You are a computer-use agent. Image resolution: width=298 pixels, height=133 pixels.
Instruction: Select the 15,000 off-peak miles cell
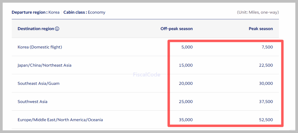185,65
